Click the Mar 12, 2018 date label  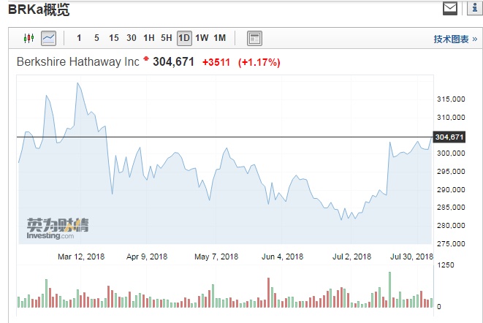pyautogui.click(x=81, y=256)
